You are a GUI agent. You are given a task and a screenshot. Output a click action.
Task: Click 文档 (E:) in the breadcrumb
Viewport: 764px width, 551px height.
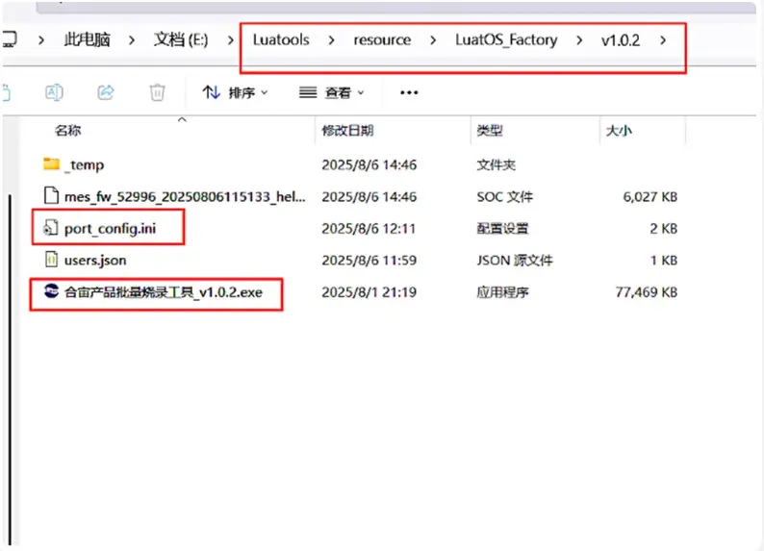pyautogui.click(x=181, y=39)
